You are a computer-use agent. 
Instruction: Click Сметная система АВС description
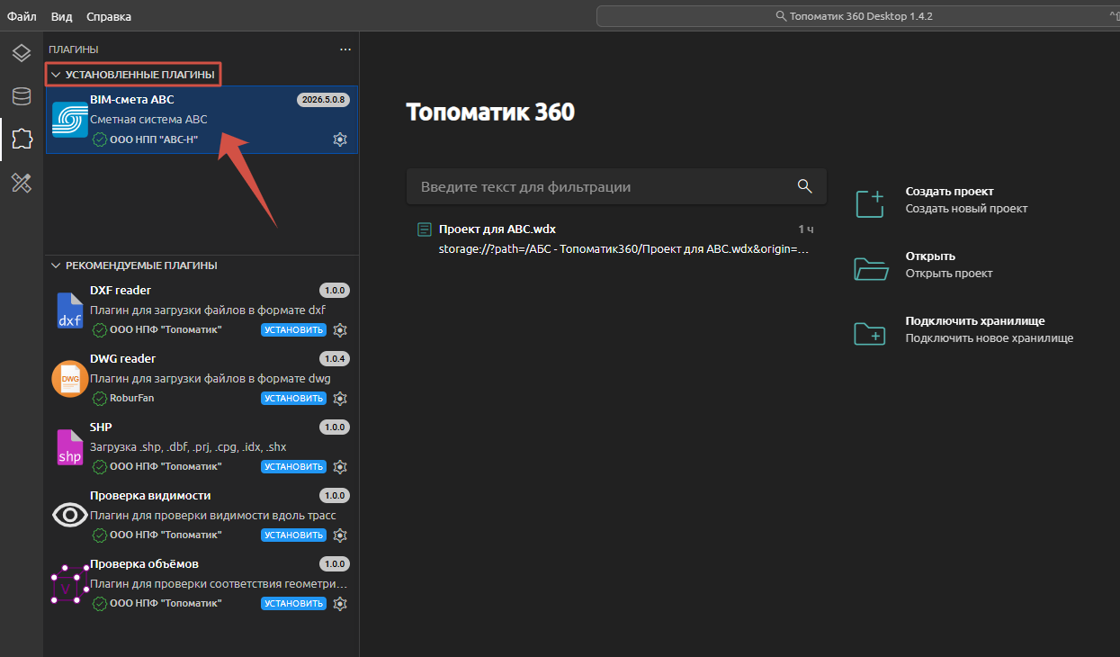pos(148,120)
